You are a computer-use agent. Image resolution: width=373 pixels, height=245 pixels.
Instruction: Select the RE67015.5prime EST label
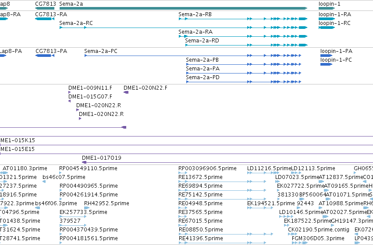tap(201, 221)
